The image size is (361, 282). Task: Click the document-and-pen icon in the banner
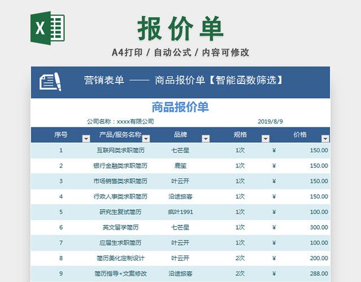click(x=50, y=82)
